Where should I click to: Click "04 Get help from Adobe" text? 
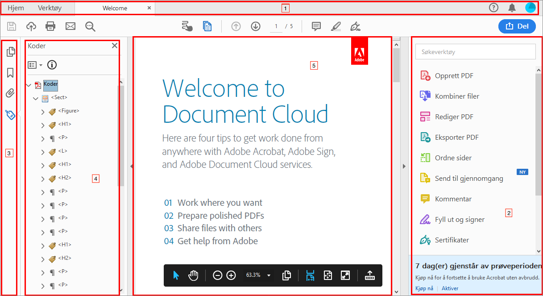211,241
